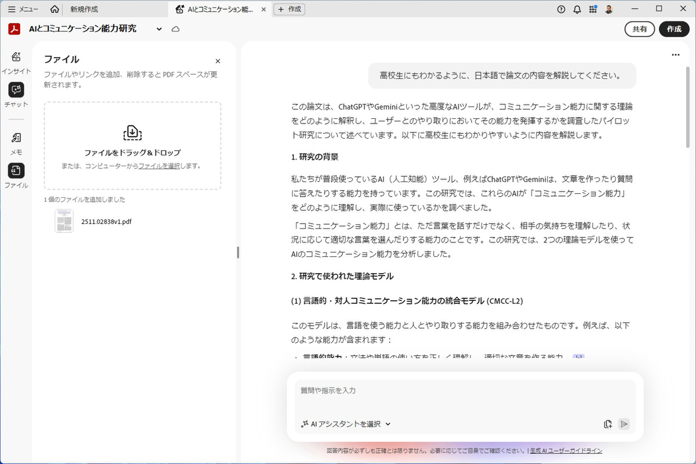This screenshot has height=464, width=696.
Task: Open the チャット sidebar icon
Action: (x=16, y=90)
